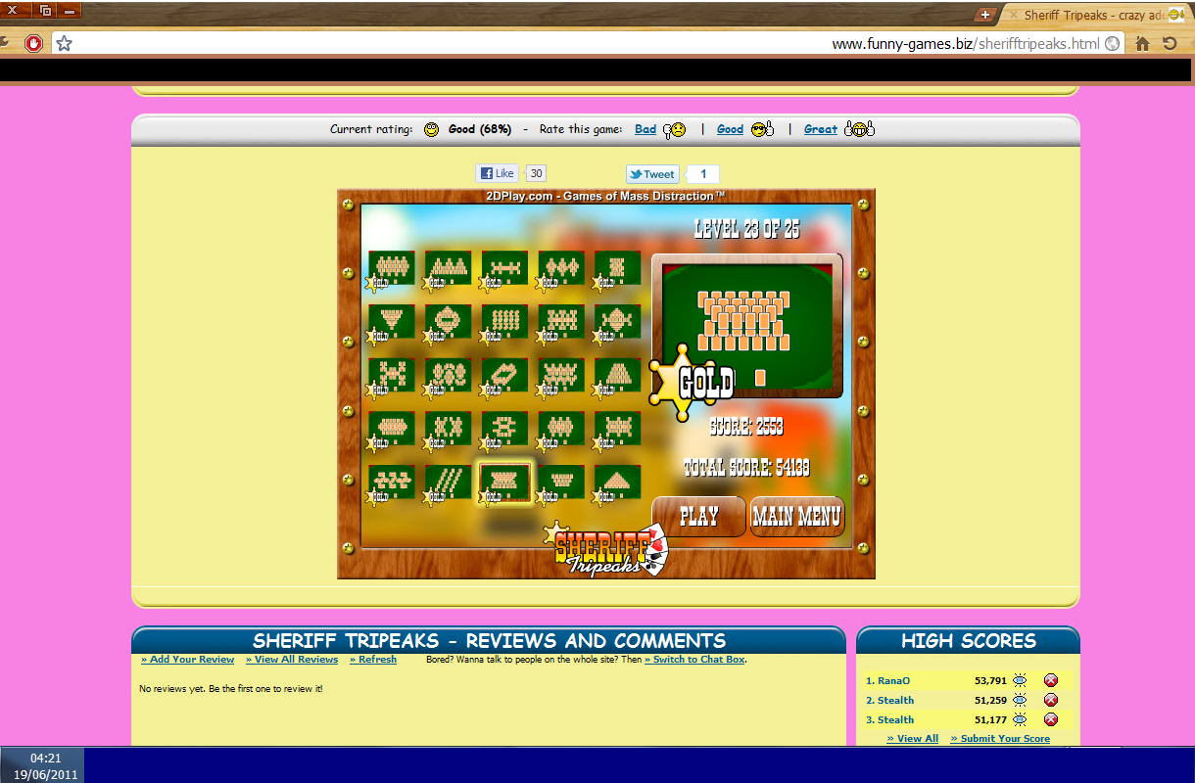Pick the level 7 ring-shaped layout thumbnail
Image resolution: width=1195 pixels, height=783 pixels.
pos(449,322)
